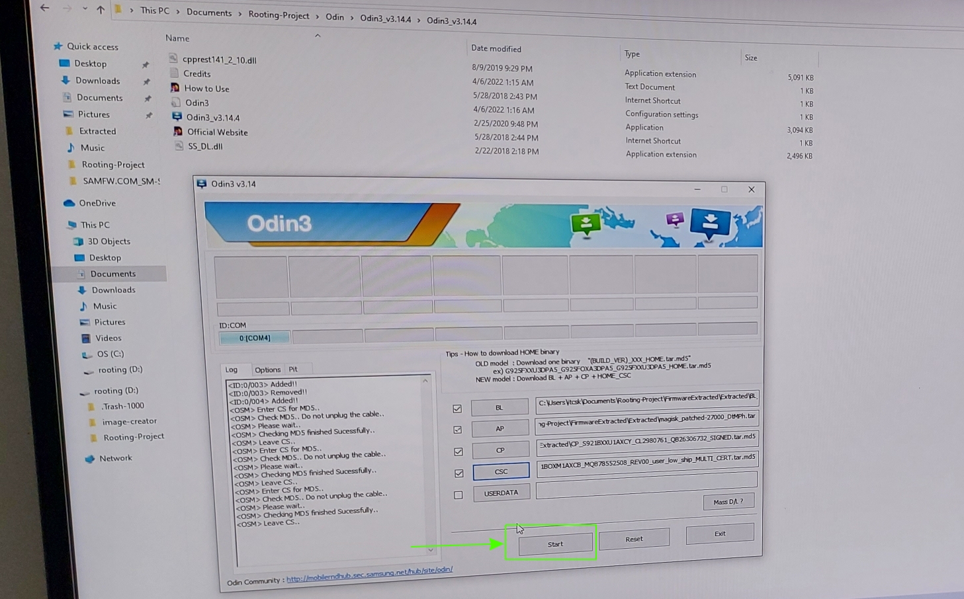
Task: Sort by Date modified column header
Action: 496,49
